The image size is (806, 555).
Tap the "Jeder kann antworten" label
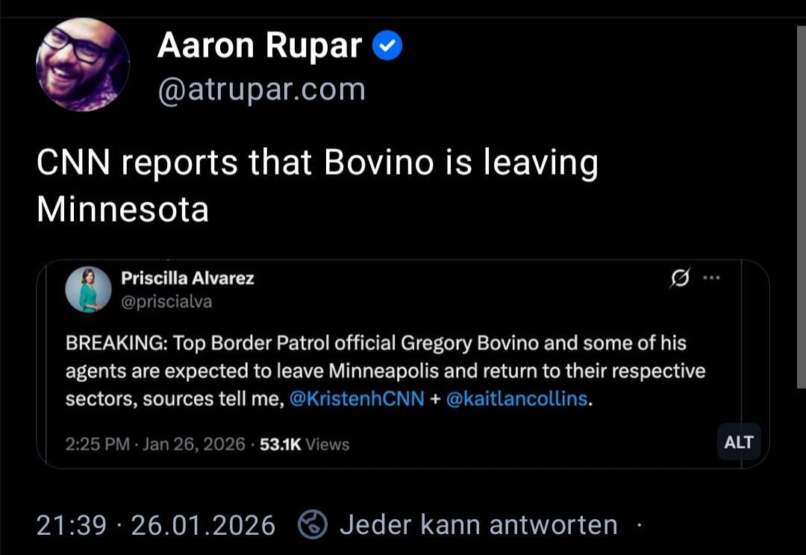478,525
